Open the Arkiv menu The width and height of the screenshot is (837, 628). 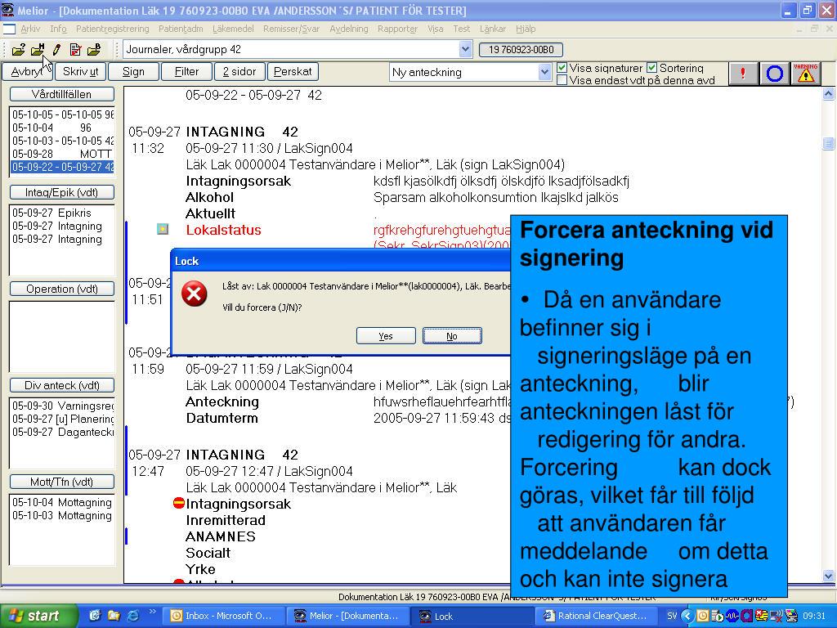coord(30,29)
